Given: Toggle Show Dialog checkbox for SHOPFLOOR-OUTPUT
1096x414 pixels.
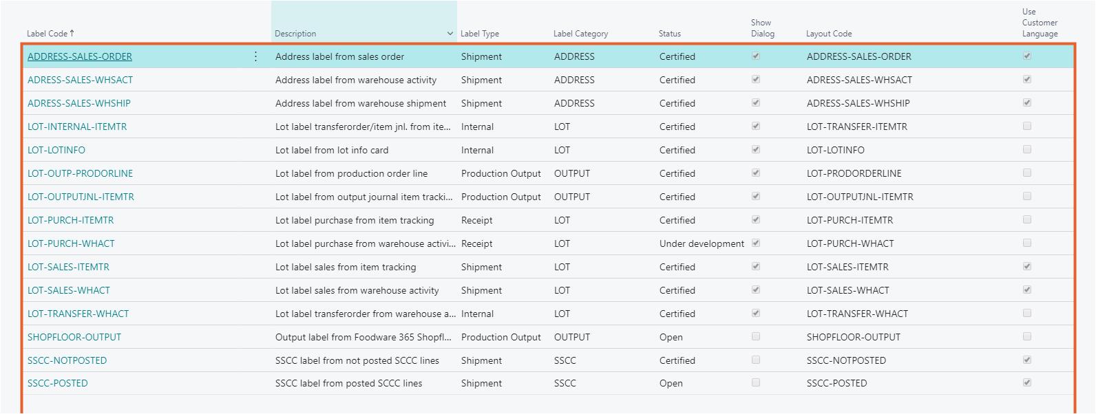Looking at the screenshot, I should point(756,337).
